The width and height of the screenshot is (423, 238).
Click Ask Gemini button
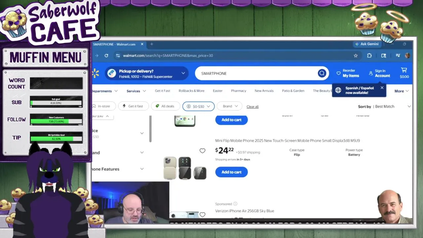click(x=367, y=44)
